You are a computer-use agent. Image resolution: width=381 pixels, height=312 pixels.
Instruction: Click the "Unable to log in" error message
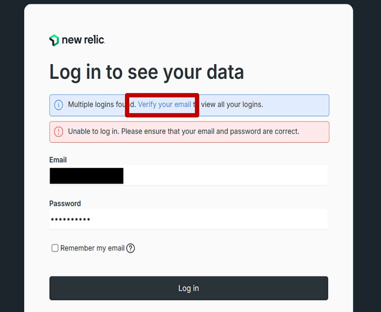(x=183, y=132)
